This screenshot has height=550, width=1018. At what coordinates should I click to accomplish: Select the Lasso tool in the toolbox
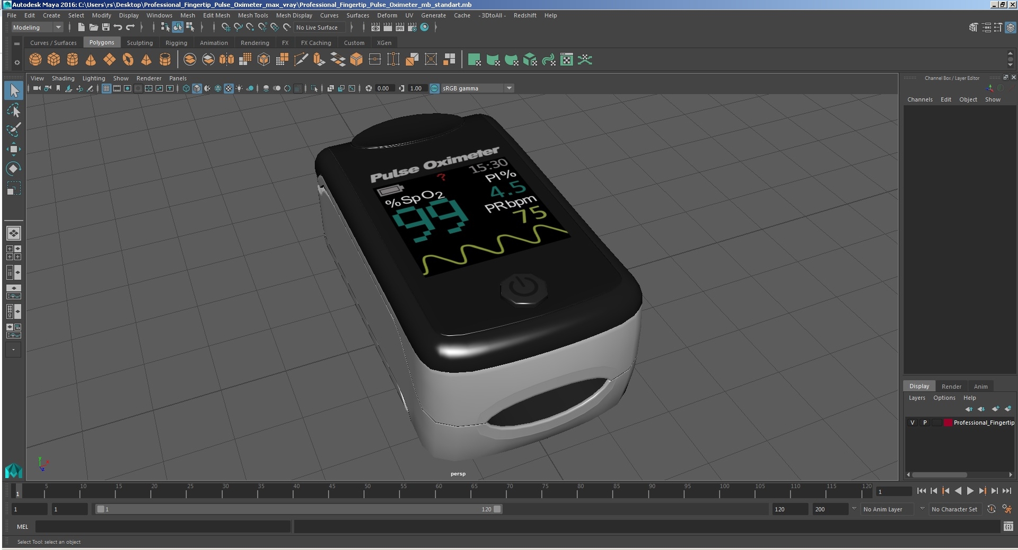coord(14,111)
